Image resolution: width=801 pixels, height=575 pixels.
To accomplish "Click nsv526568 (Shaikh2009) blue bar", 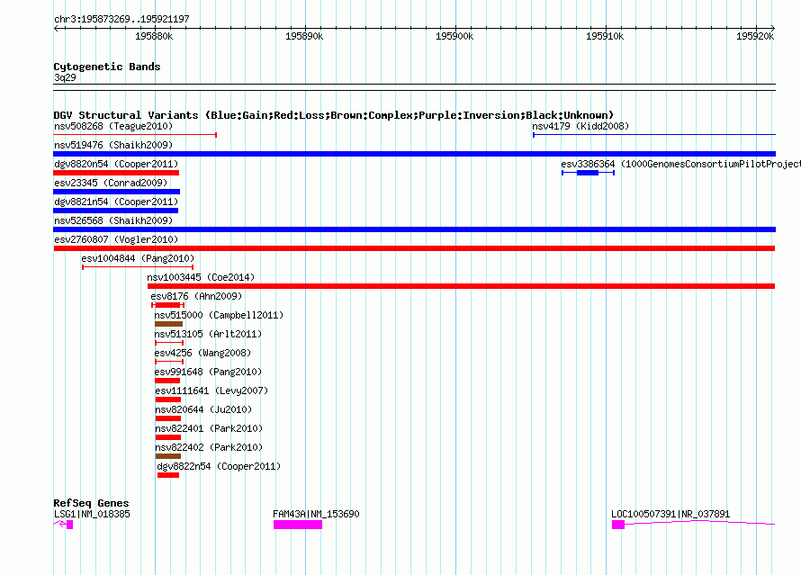I will (414, 229).
